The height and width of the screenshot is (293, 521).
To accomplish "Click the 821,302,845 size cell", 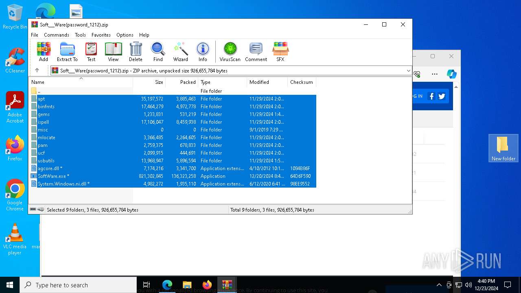I will [x=151, y=176].
